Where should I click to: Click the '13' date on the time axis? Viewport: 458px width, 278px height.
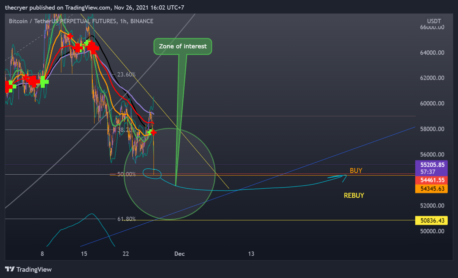251,254
